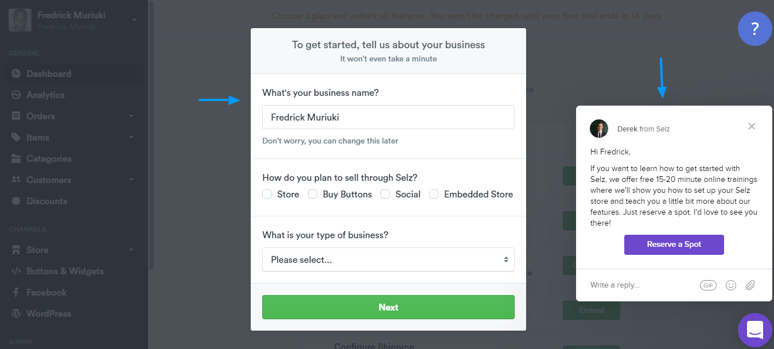Click the green Next button
774x349 pixels.
coord(388,307)
